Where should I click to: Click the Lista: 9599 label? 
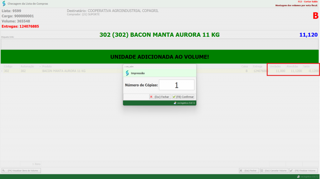point(11,11)
